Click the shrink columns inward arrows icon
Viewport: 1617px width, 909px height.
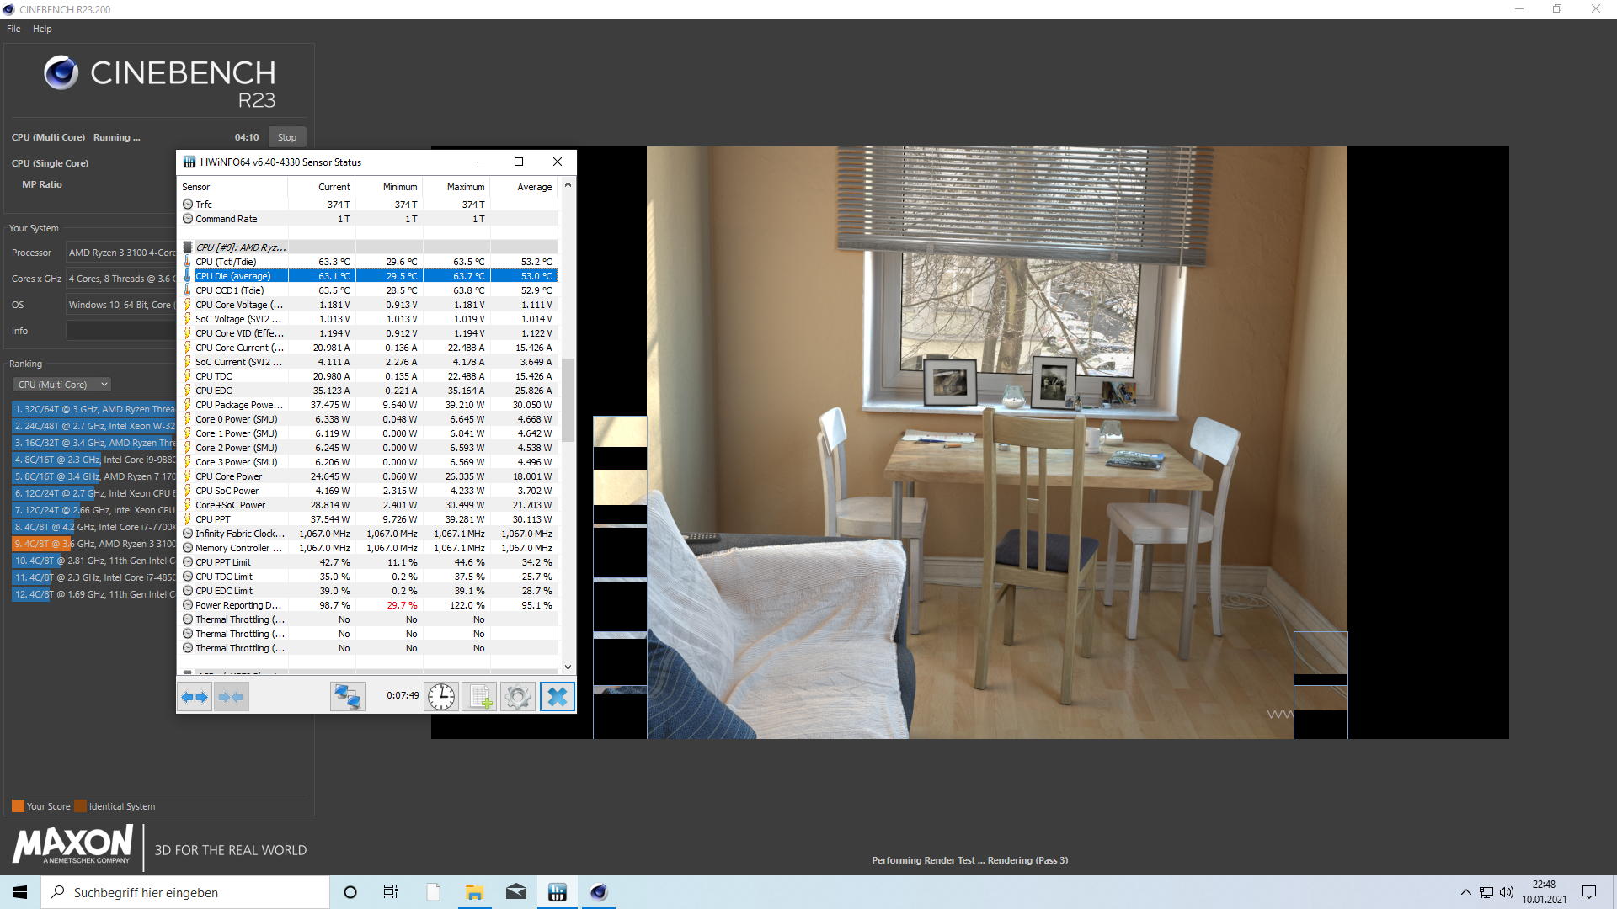pos(231,697)
